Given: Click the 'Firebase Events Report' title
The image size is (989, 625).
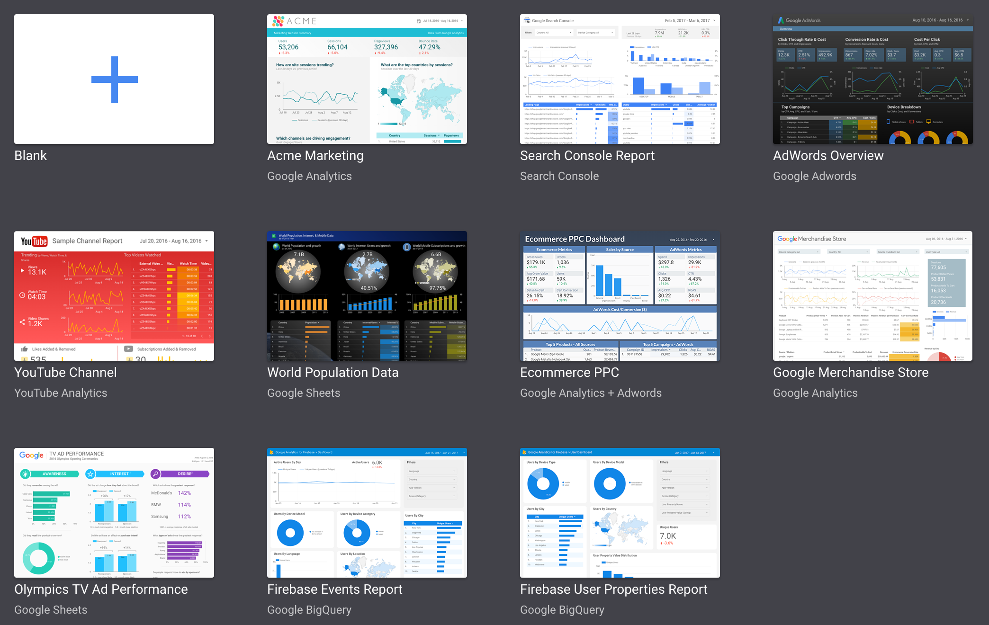Looking at the screenshot, I should coord(335,589).
